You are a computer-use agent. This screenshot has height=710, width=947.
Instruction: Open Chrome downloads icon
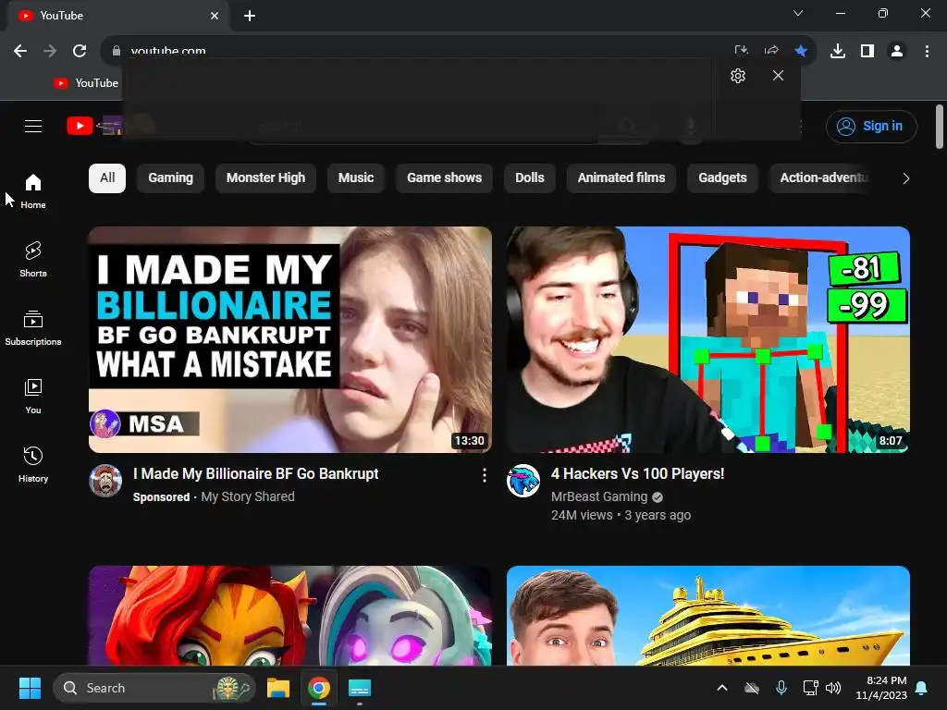838,51
